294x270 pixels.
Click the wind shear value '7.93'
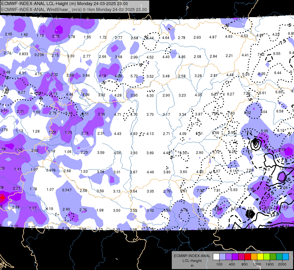coord(215,113)
